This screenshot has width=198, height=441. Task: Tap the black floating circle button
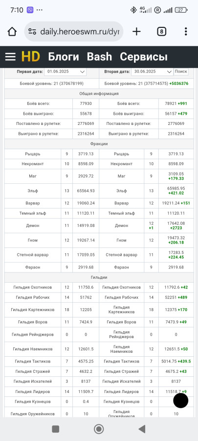pos(180,400)
